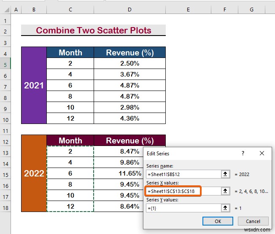275x234 pixels.
Task: Select the Month header in the 2022 table
Action: point(70,140)
